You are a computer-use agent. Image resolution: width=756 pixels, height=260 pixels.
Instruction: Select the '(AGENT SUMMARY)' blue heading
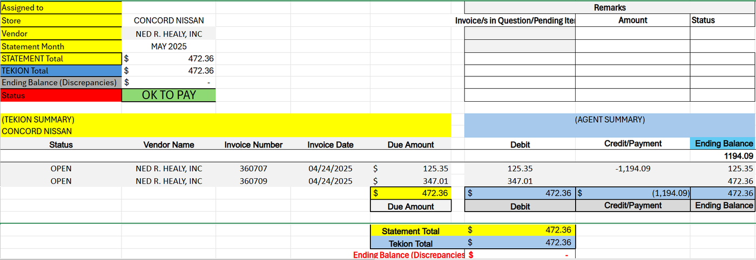click(610, 120)
